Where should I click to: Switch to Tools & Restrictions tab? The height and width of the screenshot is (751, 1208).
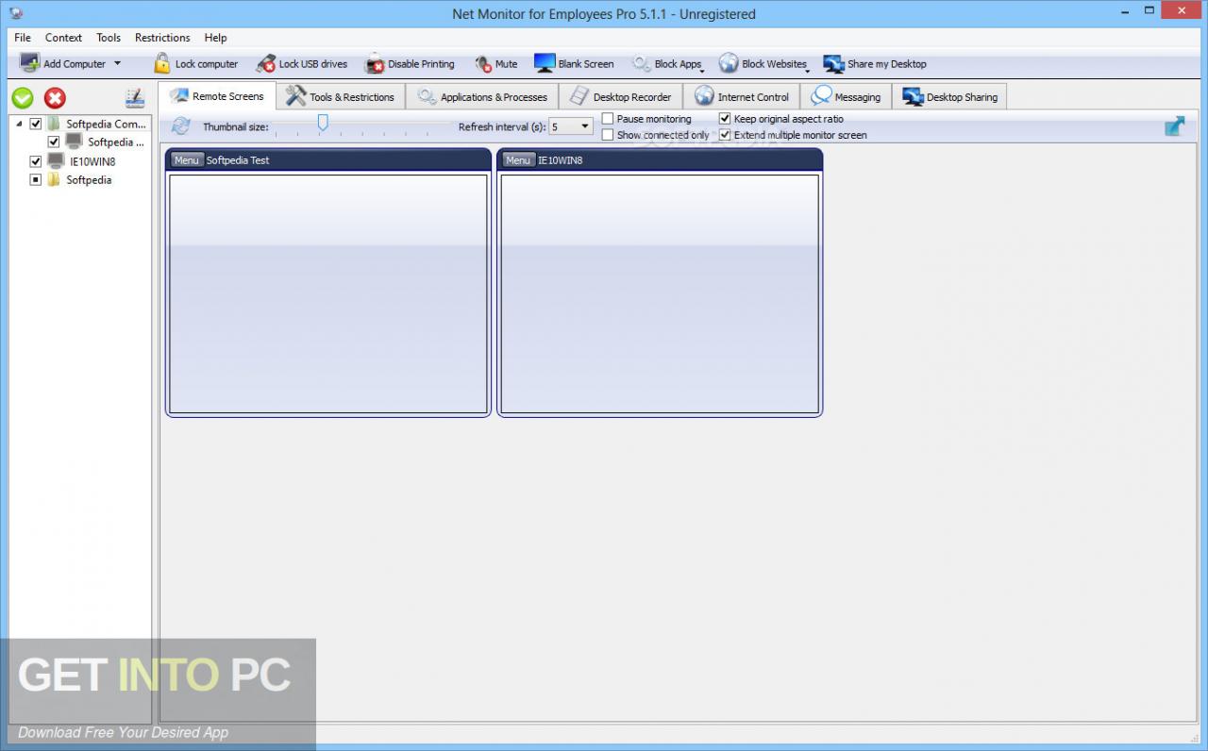pos(342,96)
